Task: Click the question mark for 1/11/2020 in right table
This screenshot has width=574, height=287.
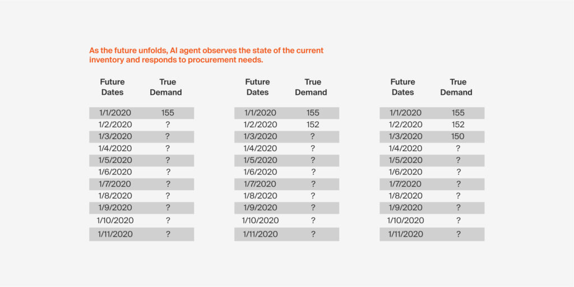Action: [x=458, y=234]
